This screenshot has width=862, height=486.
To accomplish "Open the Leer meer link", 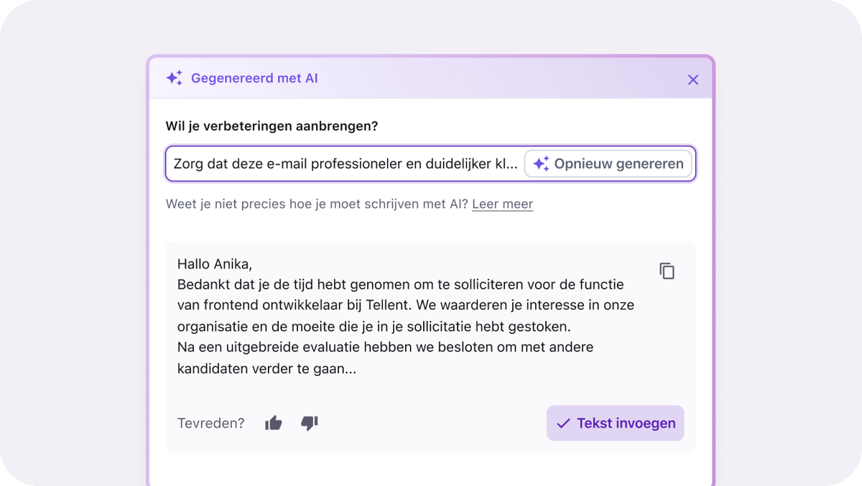I will (x=502, y=204).
